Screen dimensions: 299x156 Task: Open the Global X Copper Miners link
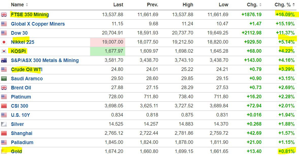point(38,24)
